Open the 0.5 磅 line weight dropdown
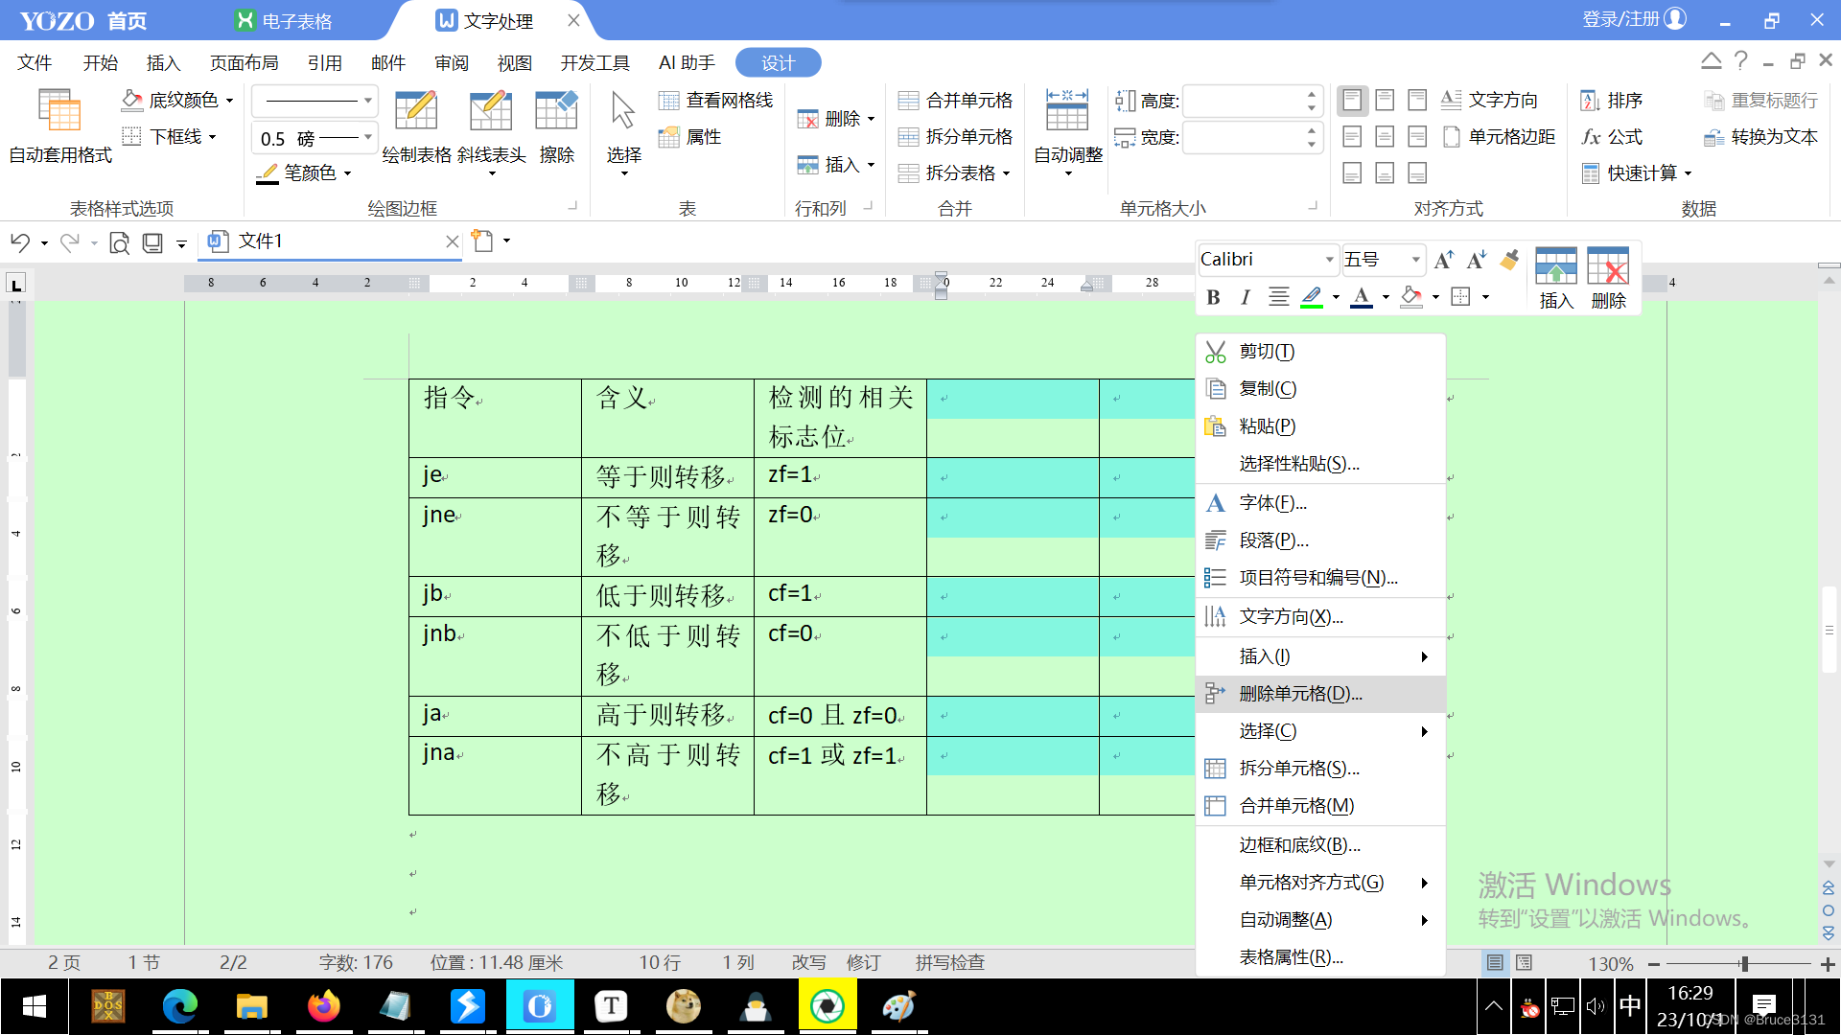This screenshot has height=1035, width=1841. (x=367, y=138)
